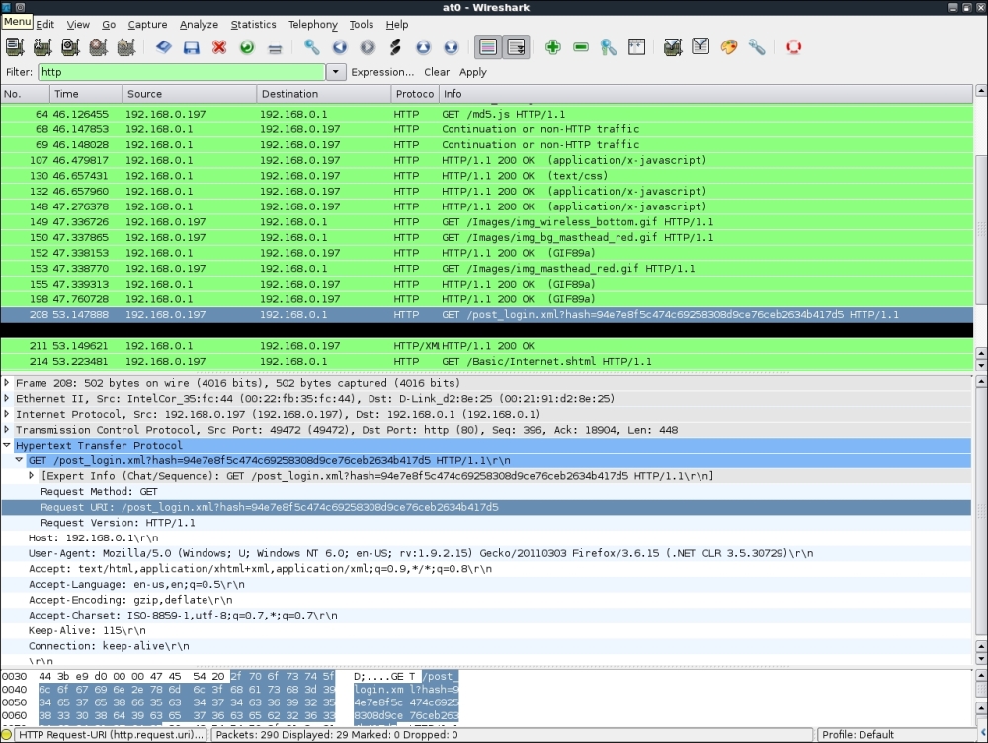Open the Tools menu
988x743 pixels.
coord(362,24)
